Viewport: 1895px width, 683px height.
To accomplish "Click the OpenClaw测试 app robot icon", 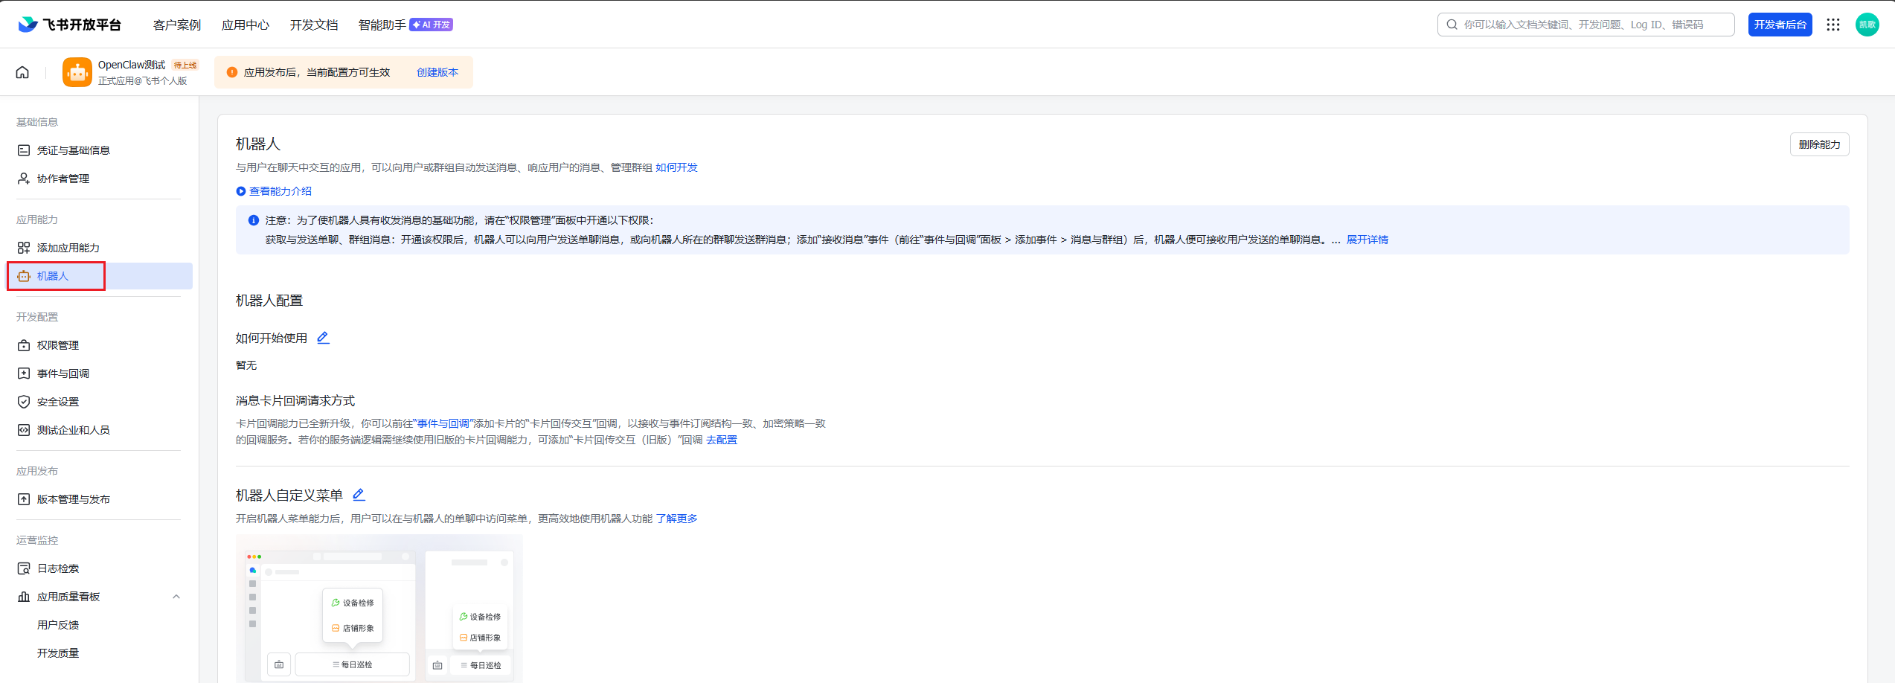I will (x=77, y=72).
